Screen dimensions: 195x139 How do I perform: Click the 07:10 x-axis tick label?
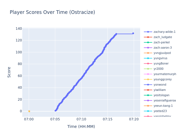pos(81,119)
